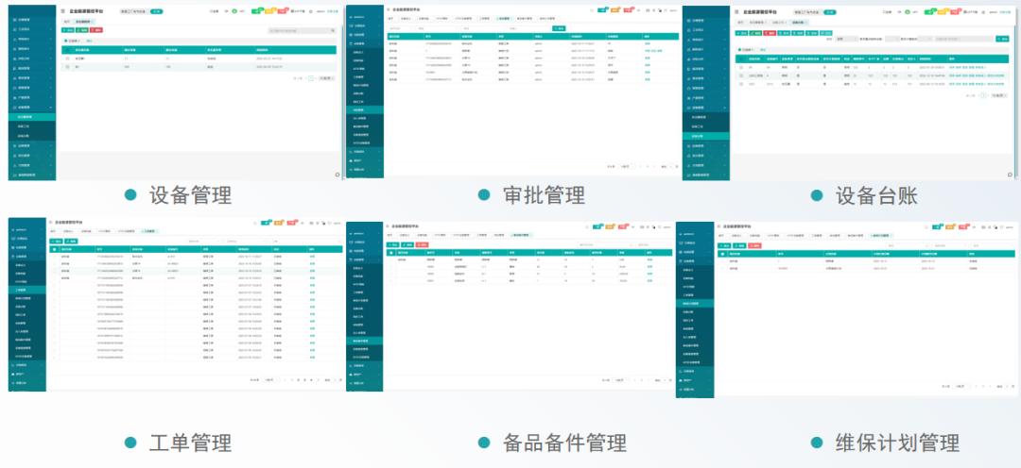Click teal alarm badge in 维保计划管理 header
Image resolution: width=1021 pixels, height=468 pixels.
[937, 226]
